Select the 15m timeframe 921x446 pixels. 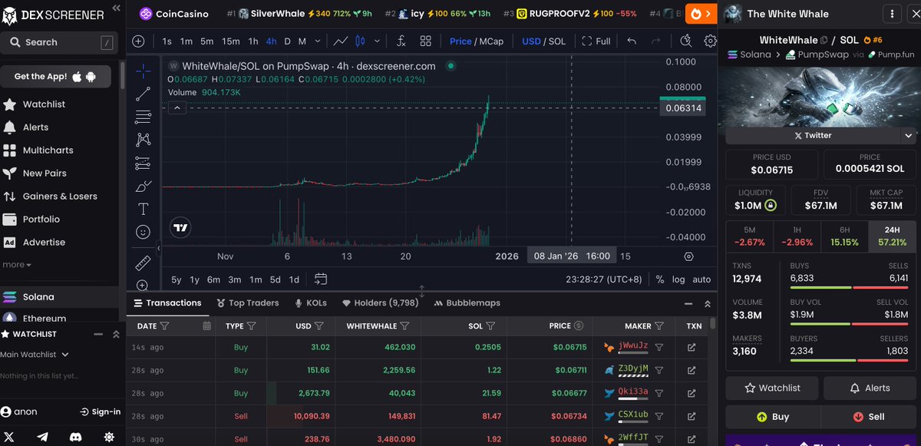click(x=230, y=41)
